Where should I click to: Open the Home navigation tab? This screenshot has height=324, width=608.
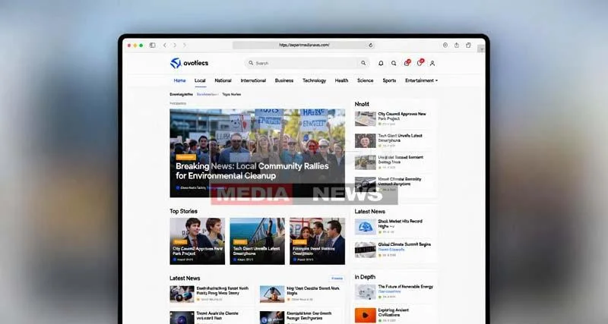pyautogui.click(x=179, y=80)
